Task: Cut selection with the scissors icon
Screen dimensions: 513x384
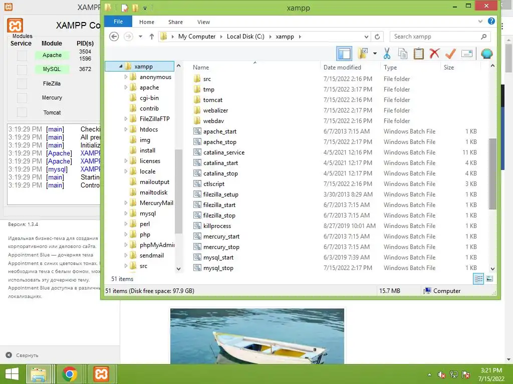Action: click(x=387, y=53)
